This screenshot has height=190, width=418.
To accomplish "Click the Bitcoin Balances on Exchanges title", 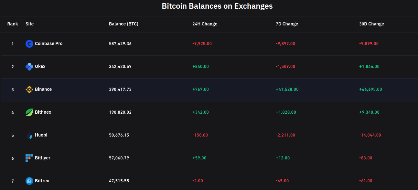I will [x=217, y=6].
